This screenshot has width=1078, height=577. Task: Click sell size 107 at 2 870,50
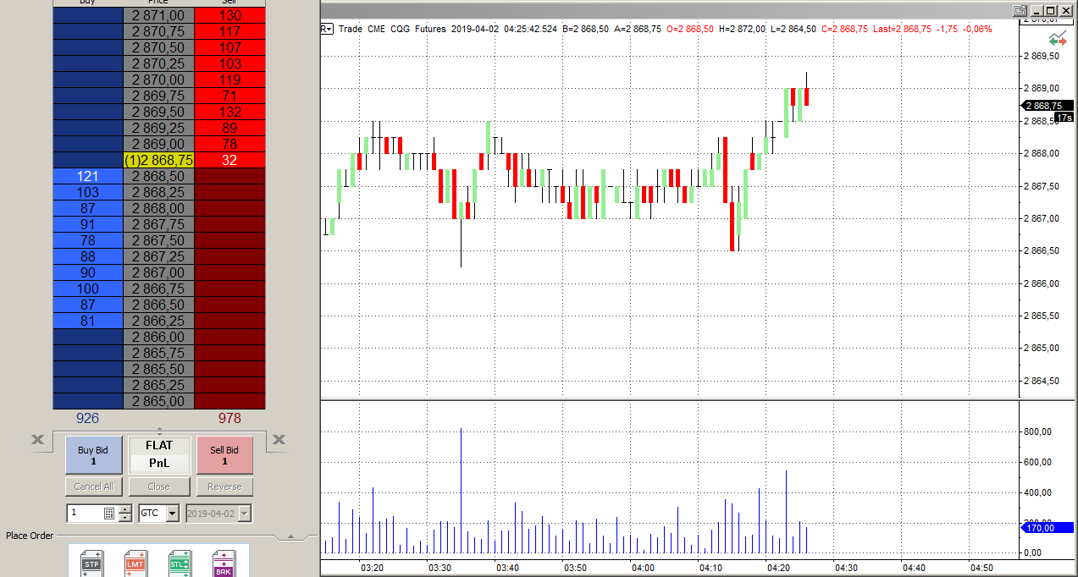coord(229,47)
